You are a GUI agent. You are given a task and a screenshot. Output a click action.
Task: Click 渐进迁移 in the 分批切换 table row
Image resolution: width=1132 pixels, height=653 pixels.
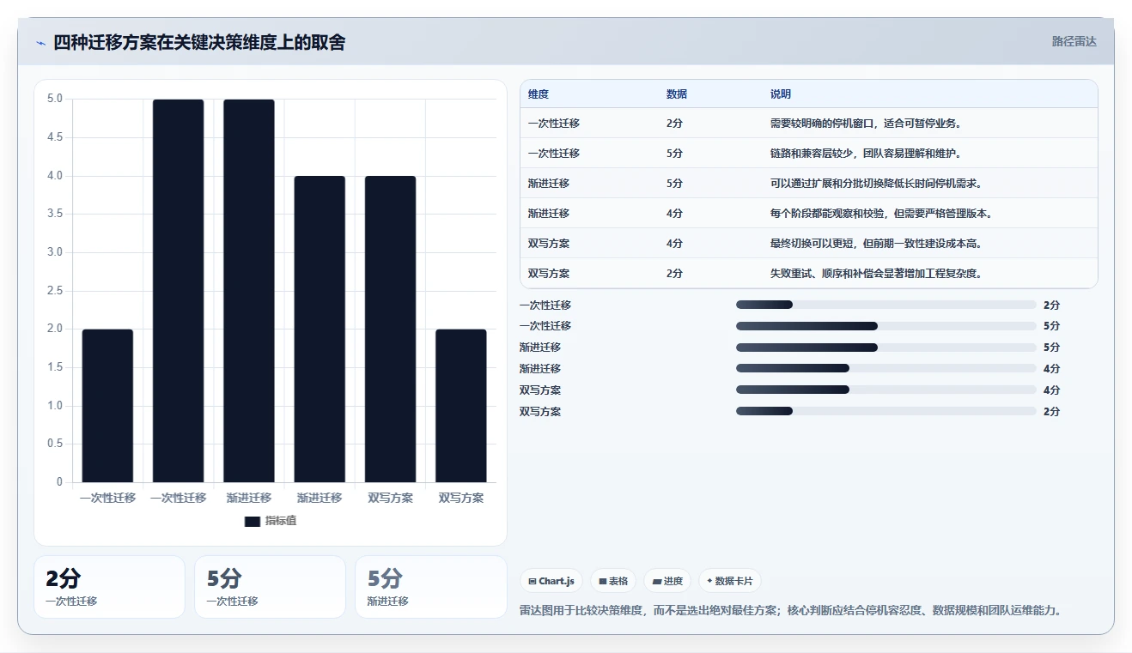tap(549, 183)
